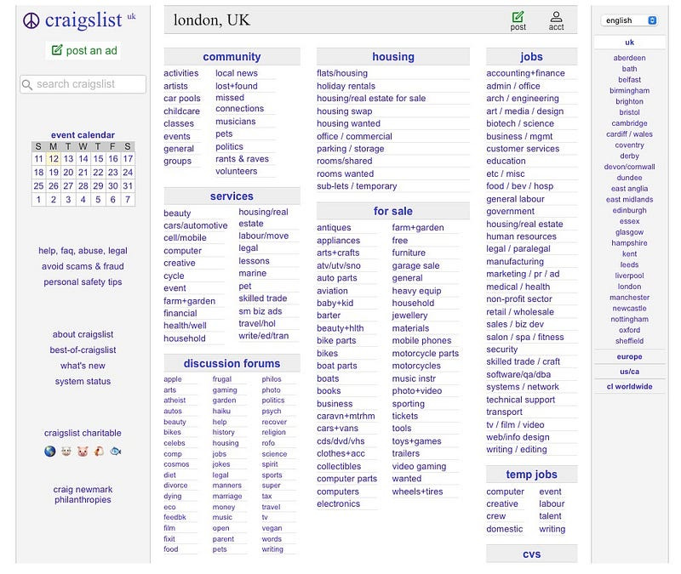Switch to manchester city site
This screenshot has width=681, height=574.
point(629,297)
